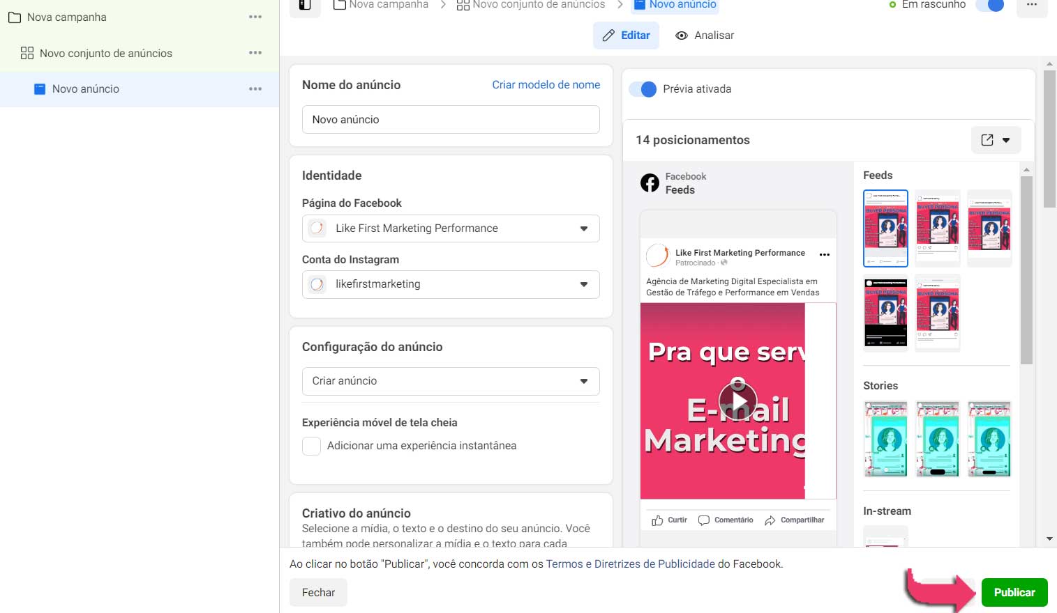The width and height of the screenshot is (1057, 613).
Task: Click the ad name input field
Action: [451, 120]
